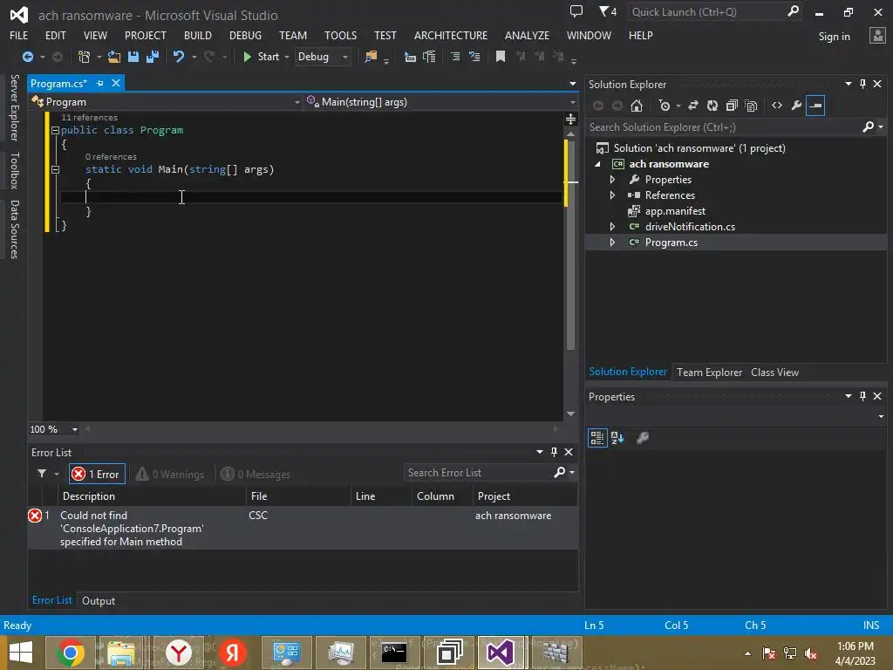Click the Description column header
The height and width of the screenshot is (670, 893).
click(x=152, y=496)
